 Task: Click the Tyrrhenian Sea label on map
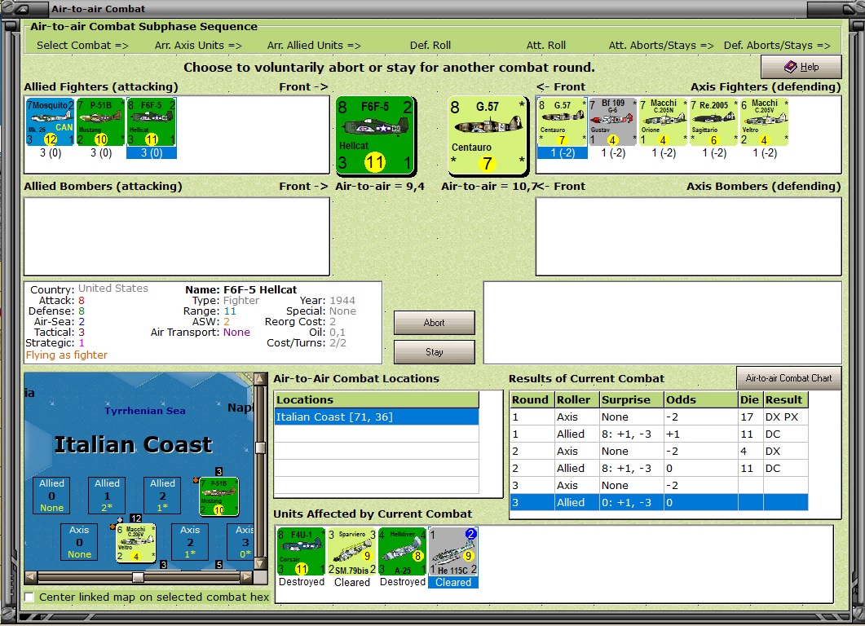pos(145,410)
